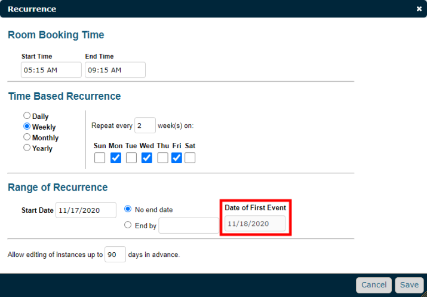Uncheck the Fri checkbox

click(x=177, y=158)
